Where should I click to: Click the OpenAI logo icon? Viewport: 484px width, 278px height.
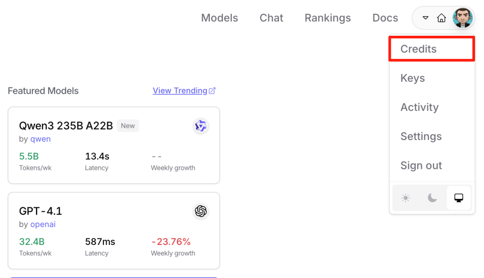tap(201, 211)
